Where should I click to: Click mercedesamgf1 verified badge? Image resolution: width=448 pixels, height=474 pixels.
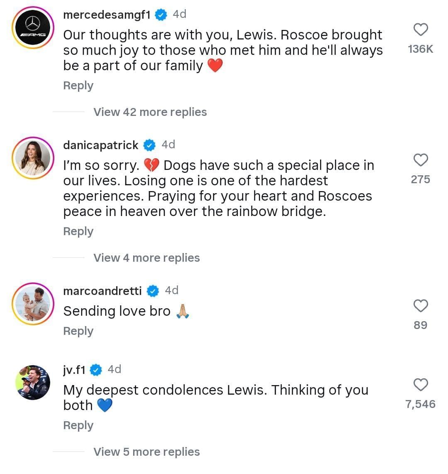click(161, 15)
